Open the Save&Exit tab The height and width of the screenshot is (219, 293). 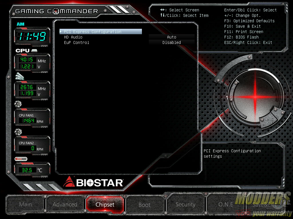[x=264, y=205]
